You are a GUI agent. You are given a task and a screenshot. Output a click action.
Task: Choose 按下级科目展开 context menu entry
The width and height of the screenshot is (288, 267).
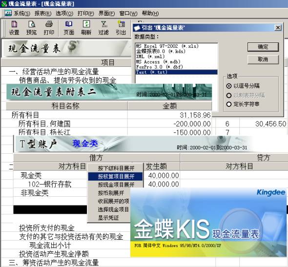coord(116,168)
